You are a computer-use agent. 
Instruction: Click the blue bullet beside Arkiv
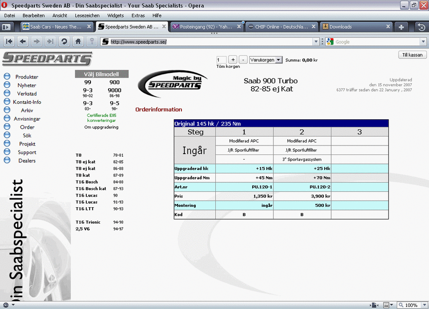pos(7,110)
